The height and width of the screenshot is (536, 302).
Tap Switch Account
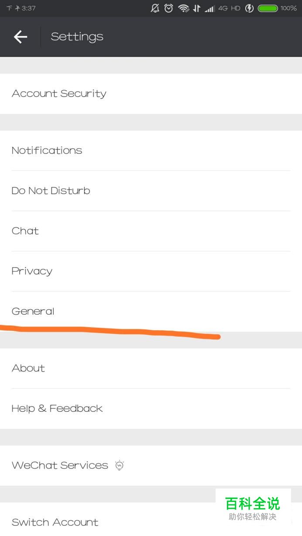(55, 522)
